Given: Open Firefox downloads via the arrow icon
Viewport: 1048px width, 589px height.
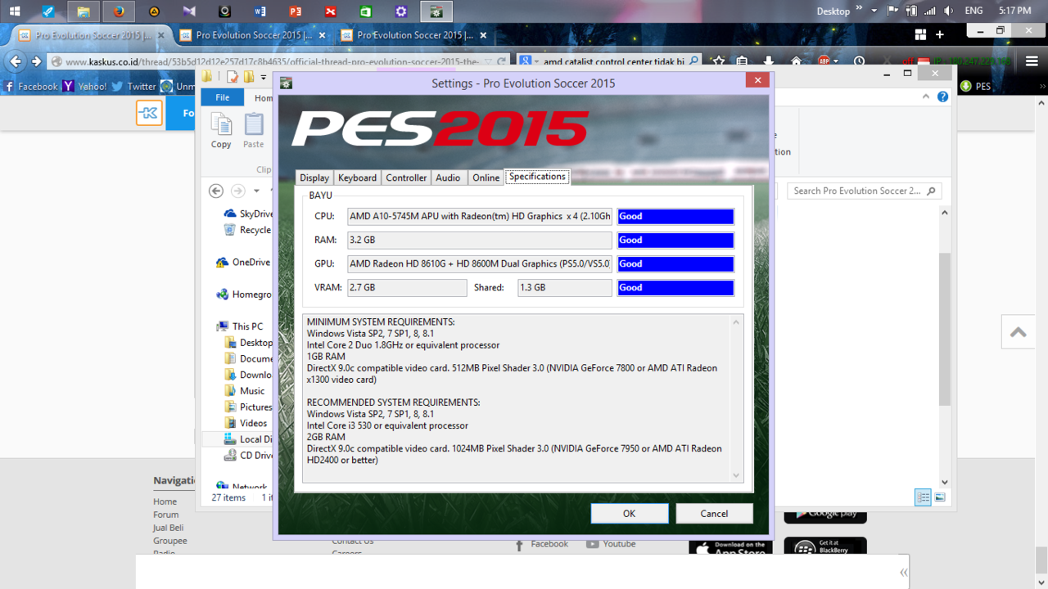Looking at the screenshot, I should pos(768,61).
